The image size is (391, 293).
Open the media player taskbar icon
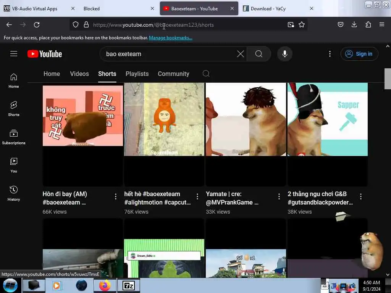click(x=57, y=285)
